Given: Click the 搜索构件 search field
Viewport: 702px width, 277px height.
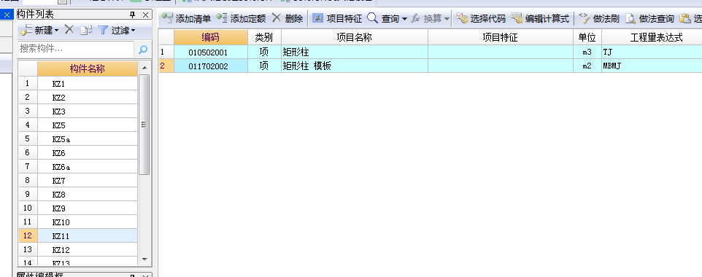Looking at the screenshot, I should (x=76, y=50).
